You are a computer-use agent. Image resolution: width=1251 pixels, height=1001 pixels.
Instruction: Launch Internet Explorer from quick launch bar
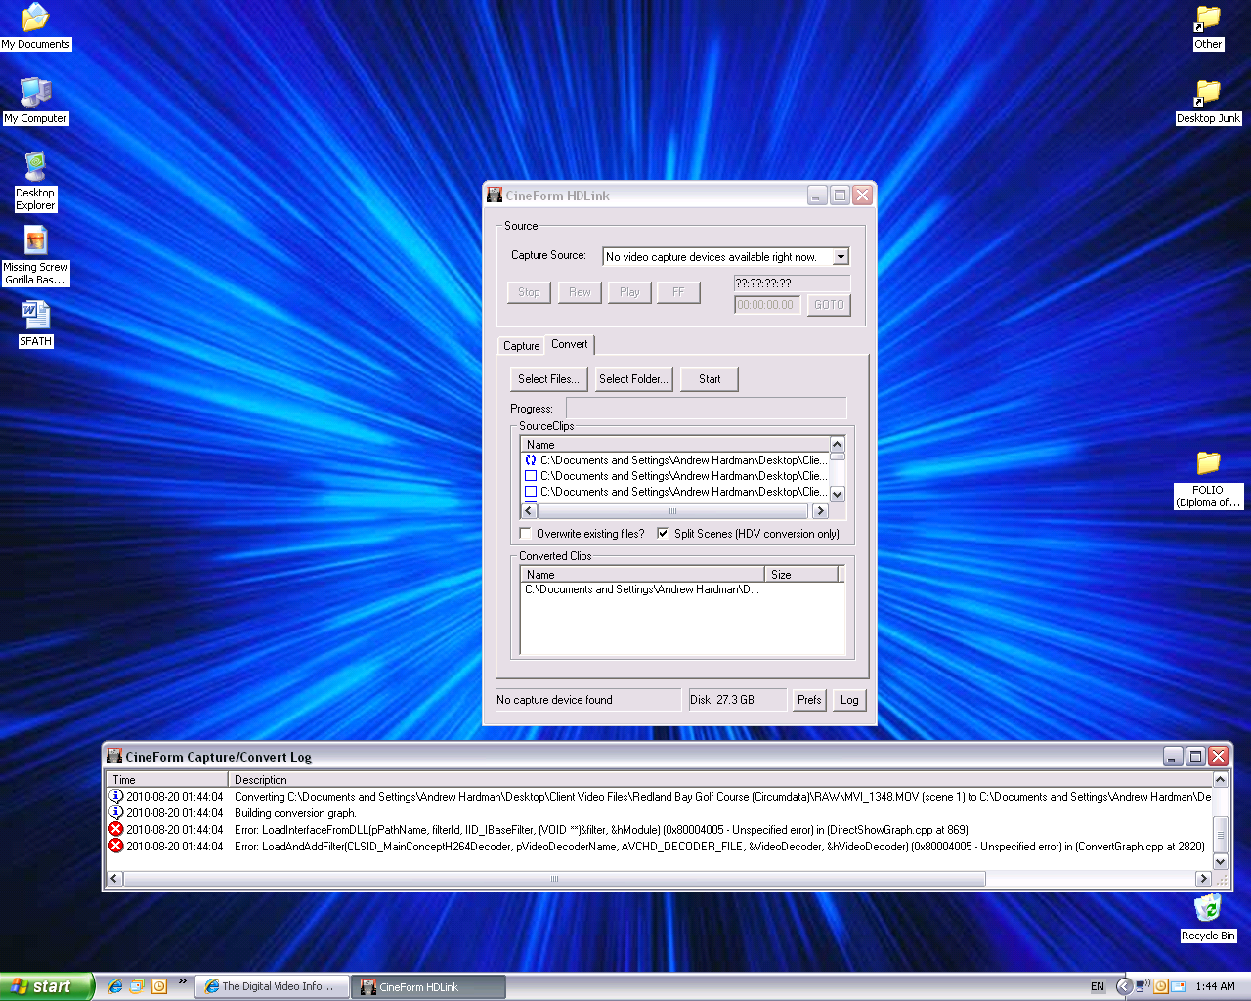tap(115, 986)
